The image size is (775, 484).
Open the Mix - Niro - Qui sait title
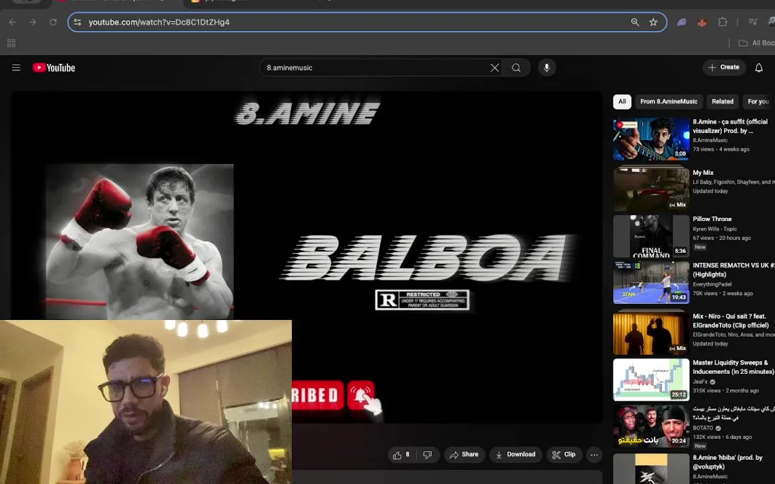click(x=731, y=321)
